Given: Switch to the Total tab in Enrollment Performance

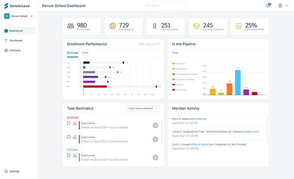Looking at the screenshot, I should point(85,53).
